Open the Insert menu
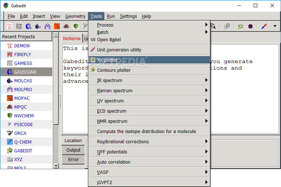This screenshot has height=187, width=281. [39, 16]
